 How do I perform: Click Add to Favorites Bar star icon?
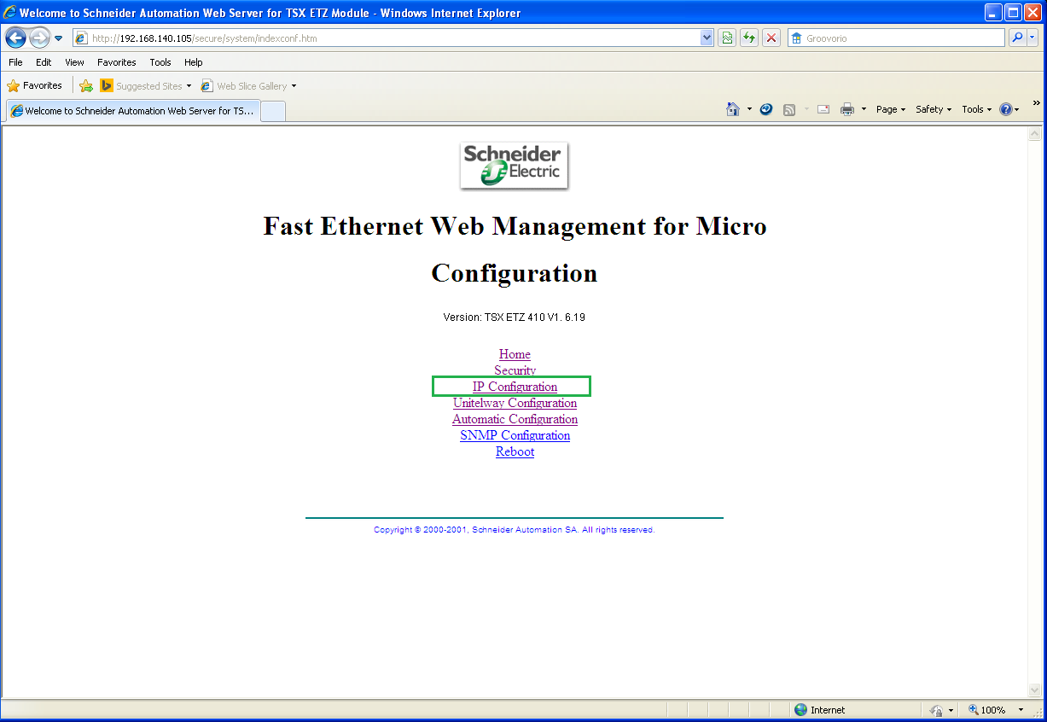(x=86, y=85)
